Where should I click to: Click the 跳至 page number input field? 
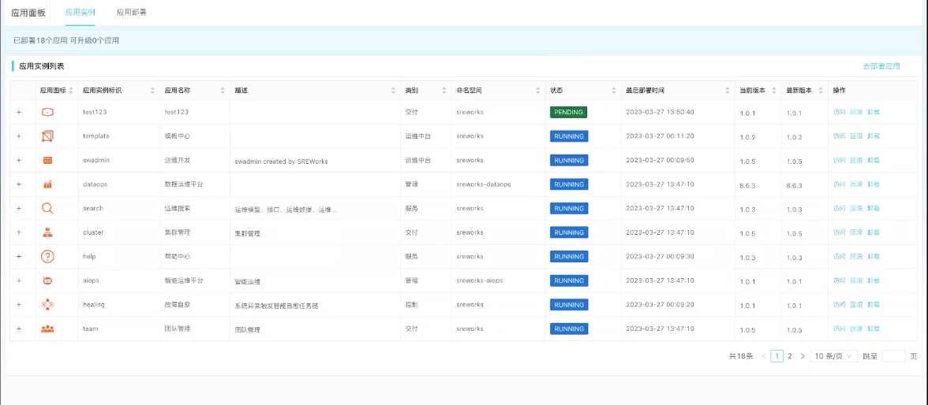(893, 356)
